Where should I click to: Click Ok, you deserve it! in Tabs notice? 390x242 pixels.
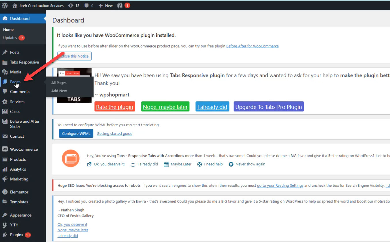point(109,164)
